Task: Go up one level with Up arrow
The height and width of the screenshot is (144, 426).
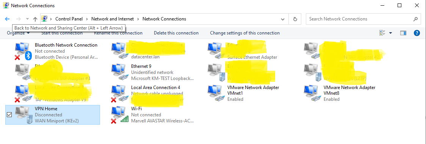Action: click(x=35, y=19)
